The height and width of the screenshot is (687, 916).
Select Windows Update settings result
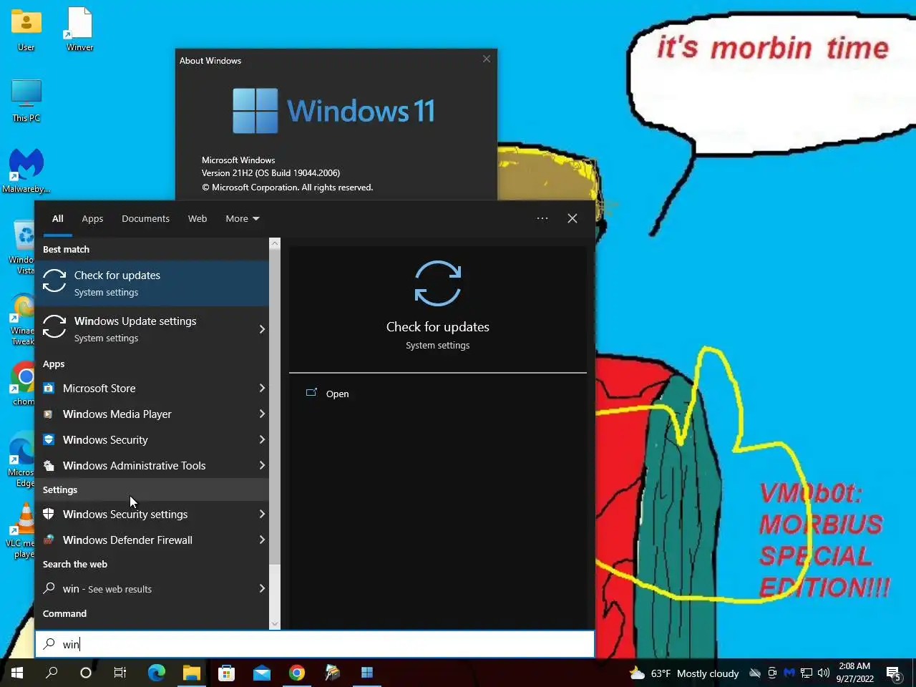(143, 329)
